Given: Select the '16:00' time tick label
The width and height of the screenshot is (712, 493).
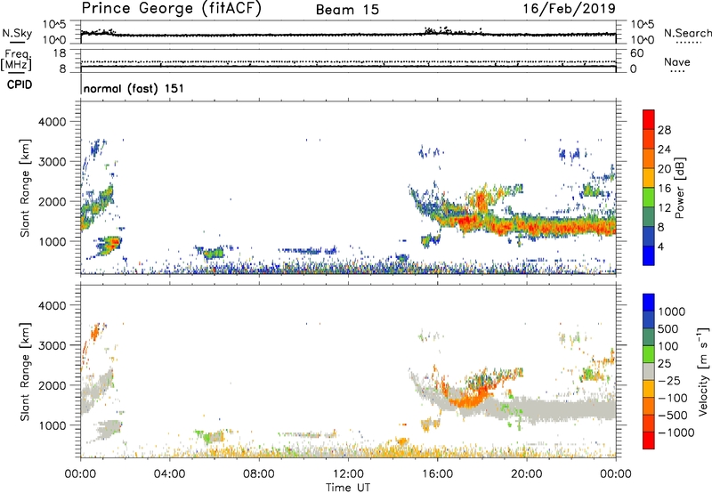Looking at the screenshot, I should click(x=437, y=474).
